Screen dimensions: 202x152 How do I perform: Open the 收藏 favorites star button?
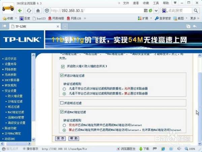click(x=8, y=18)
